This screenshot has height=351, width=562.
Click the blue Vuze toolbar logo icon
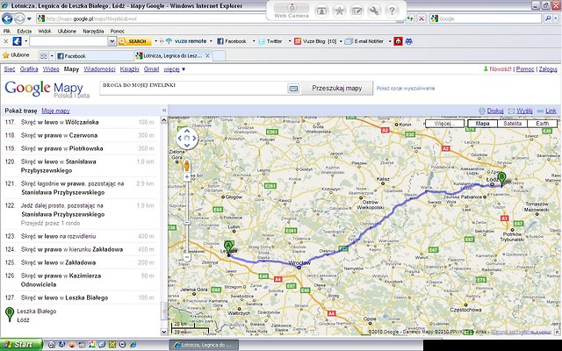point(17,41)
